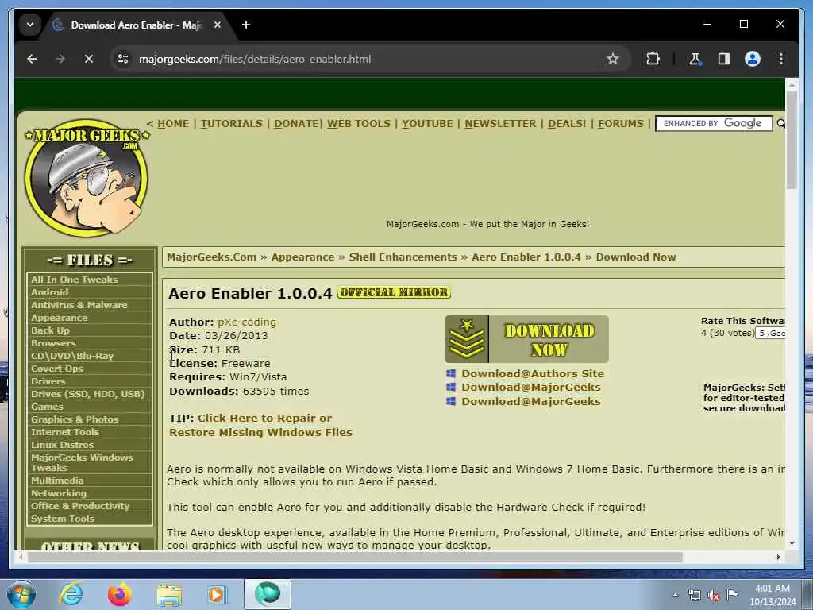Click the search magnifier icon

[781, 123]
